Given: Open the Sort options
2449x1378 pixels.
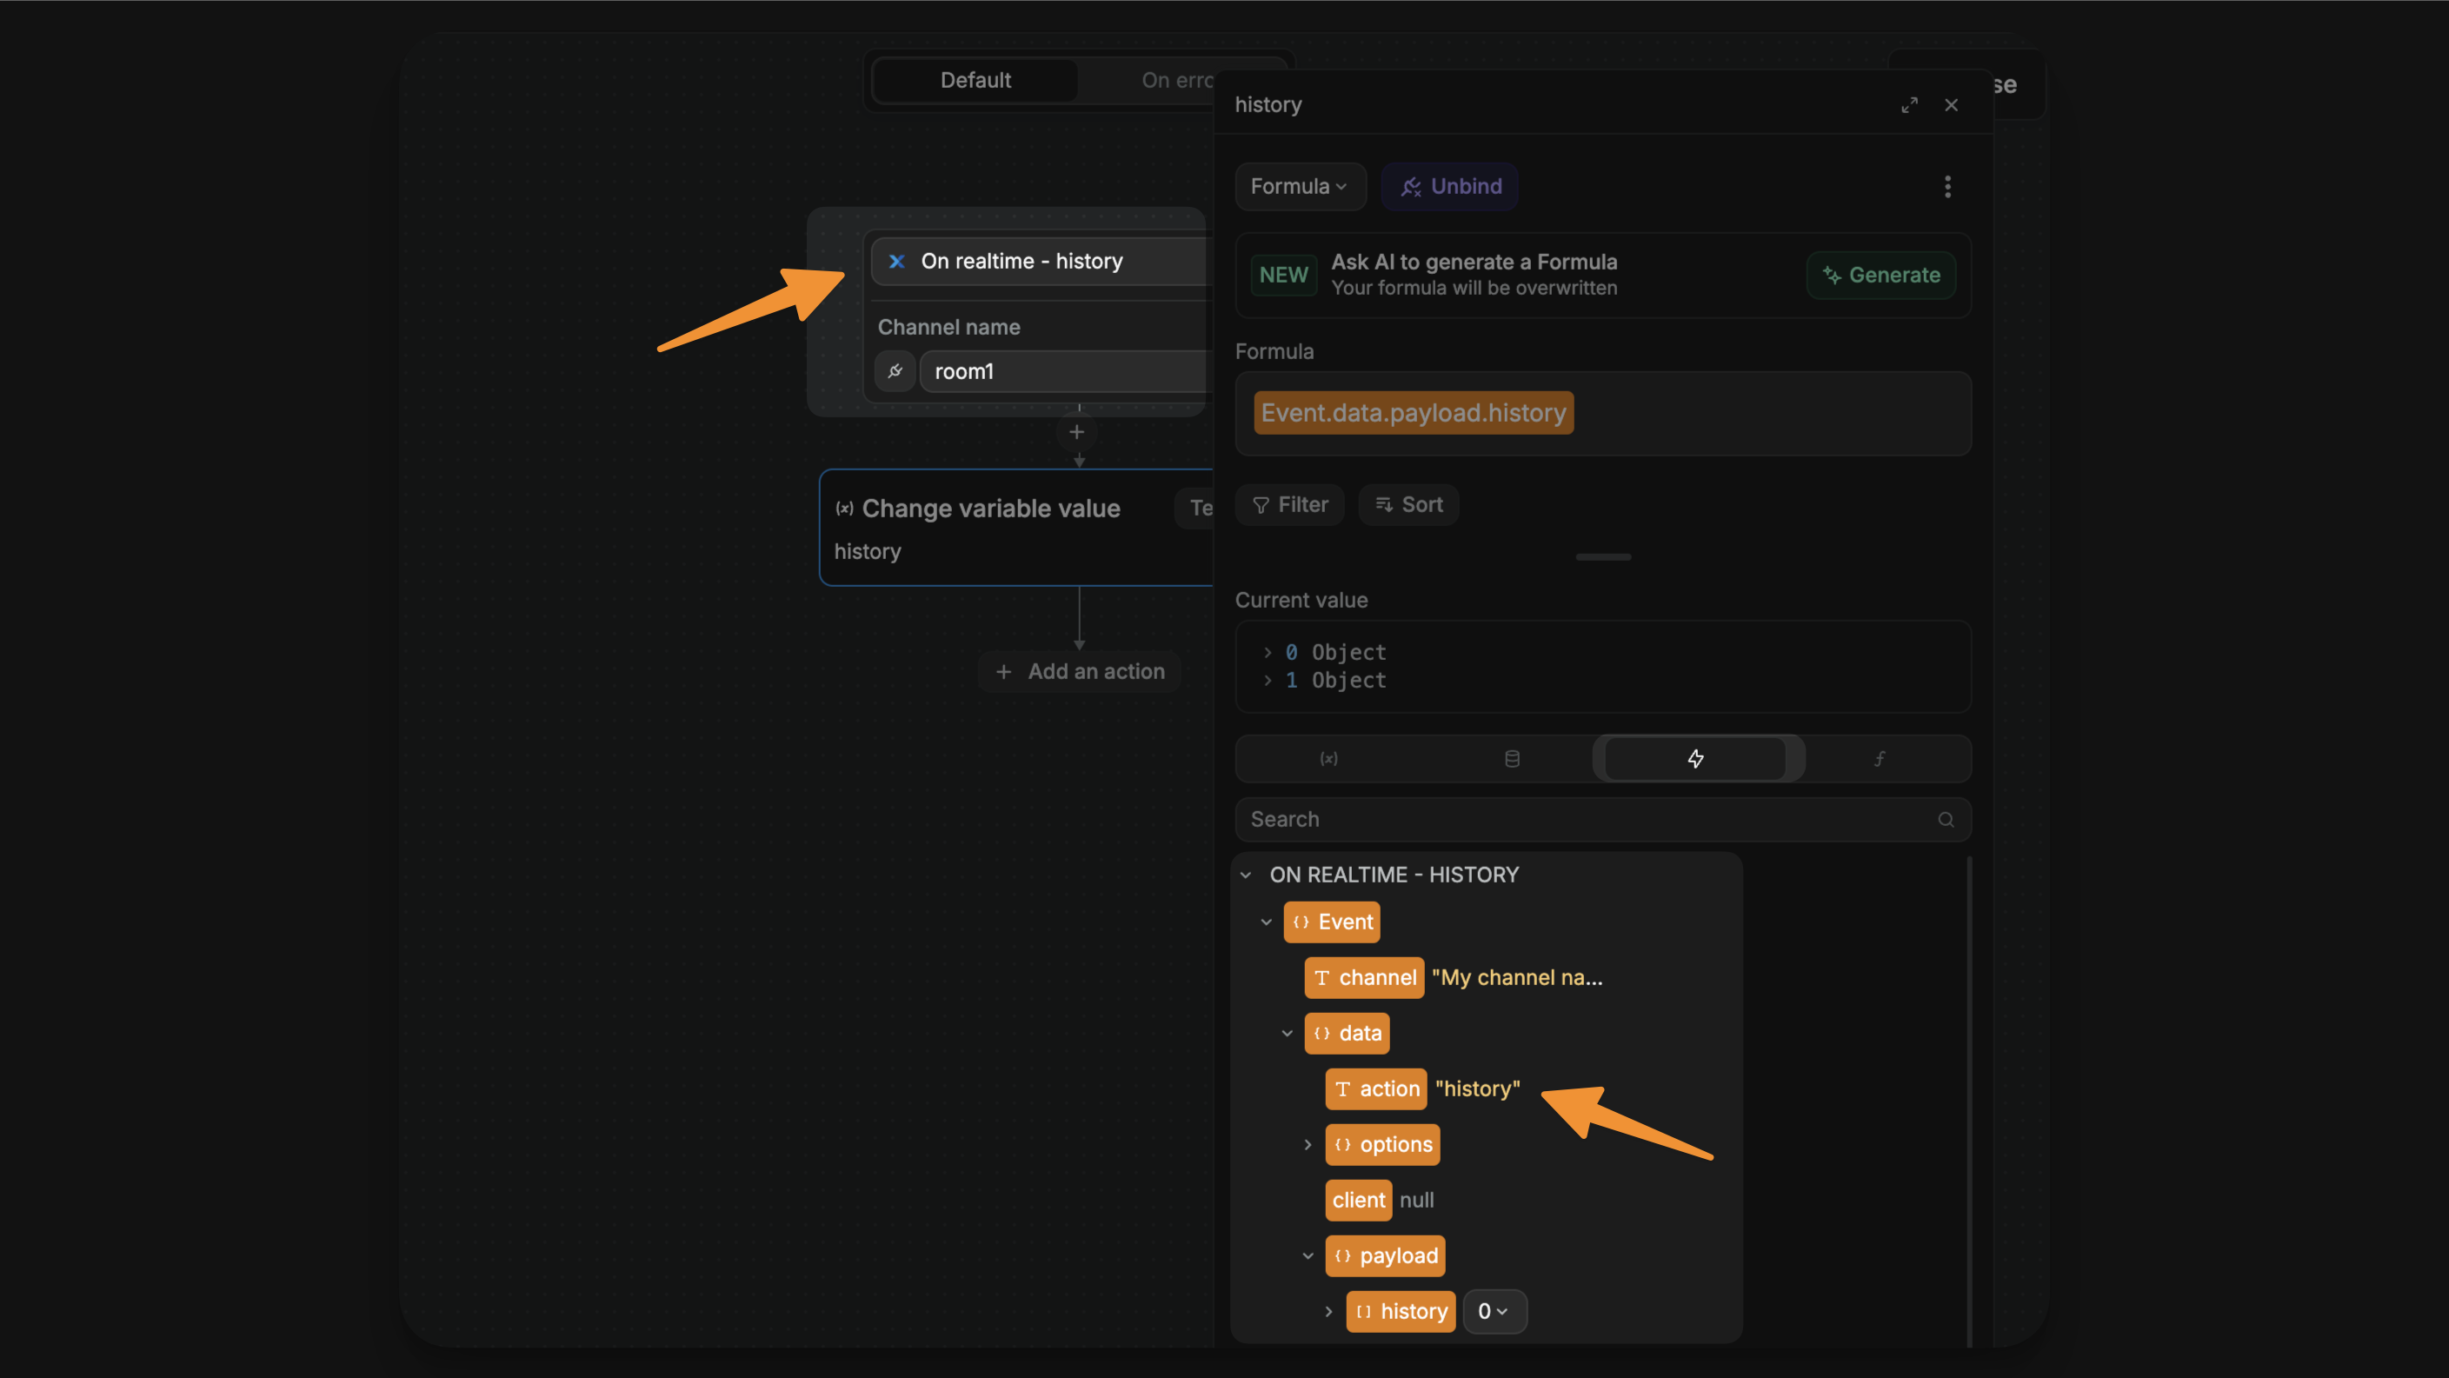Looking at the screenshot, I should pyautogui.click(x=1408, y=504).
